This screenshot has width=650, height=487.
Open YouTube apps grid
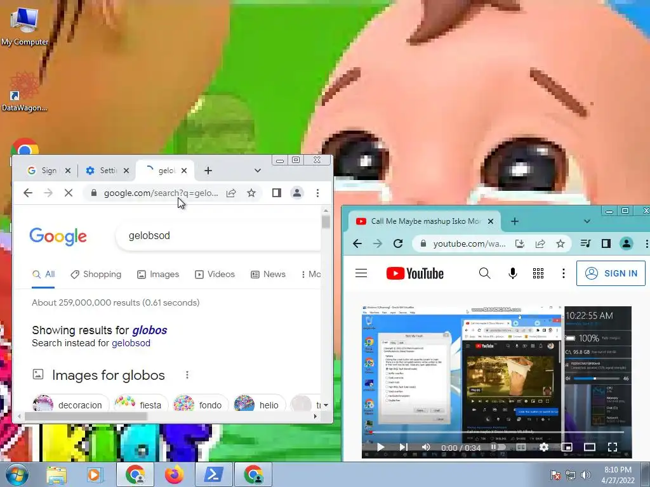(x=538, y=273)
